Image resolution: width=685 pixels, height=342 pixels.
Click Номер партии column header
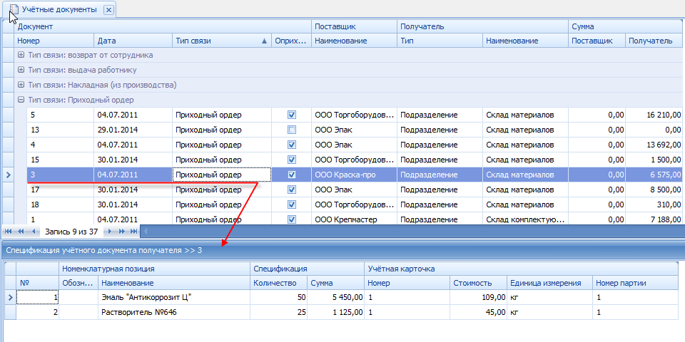[x=635, y=283]
